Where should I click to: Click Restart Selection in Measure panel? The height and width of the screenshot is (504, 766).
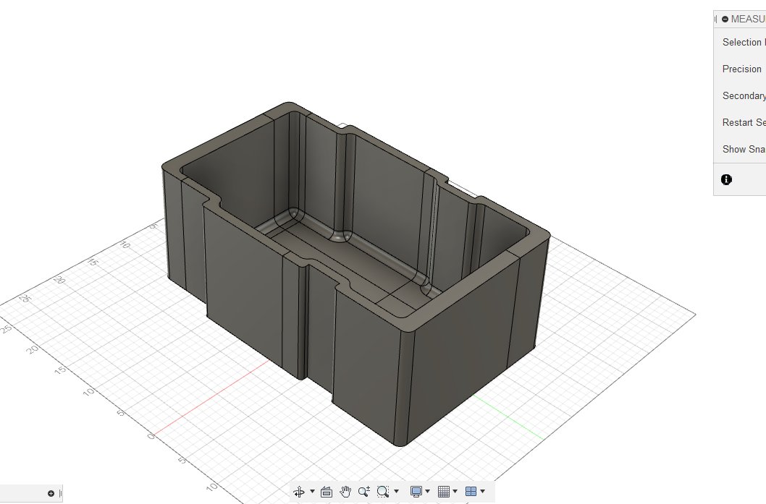pyautogui.click(x=744, y=122)
